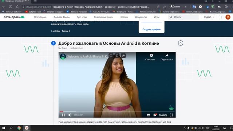Open the '(21) YouTube' bookmark
This screenshot has width=233, height=131.
coord(33,12)
